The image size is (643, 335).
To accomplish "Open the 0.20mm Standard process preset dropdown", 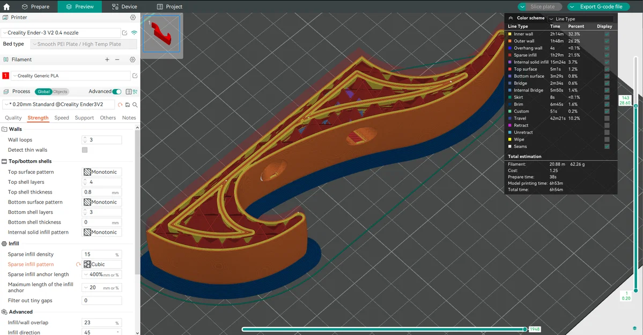I will (59, 105).
